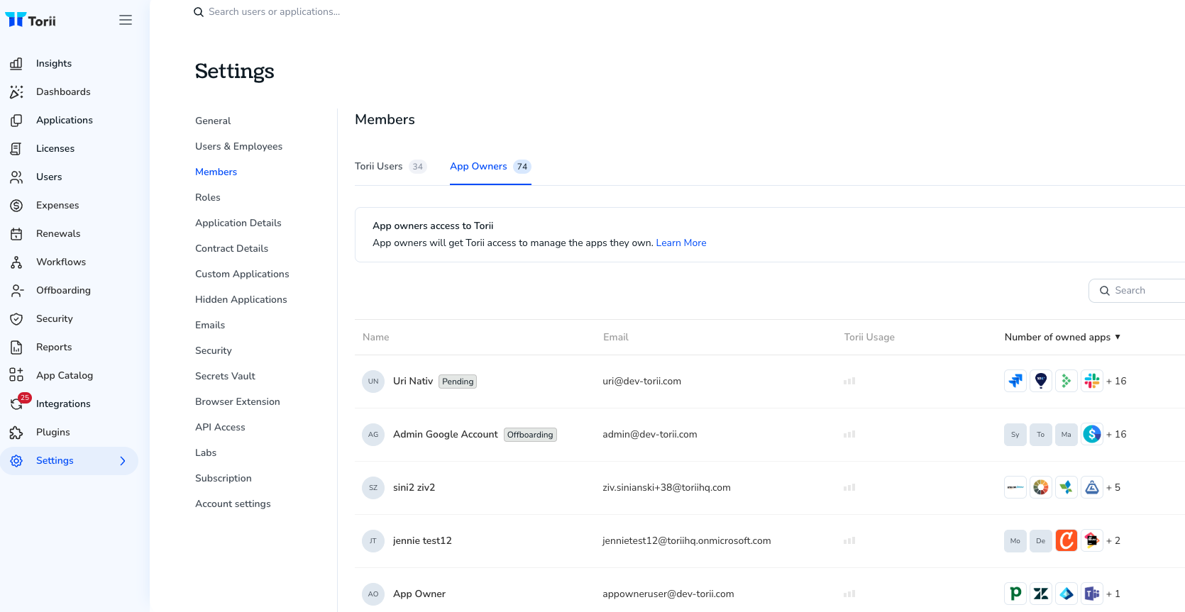The width and height of the screenshot is (1185, 612).
Task: Click orange C app icon in jennie test12 row
Action: tap(1066, 541)
